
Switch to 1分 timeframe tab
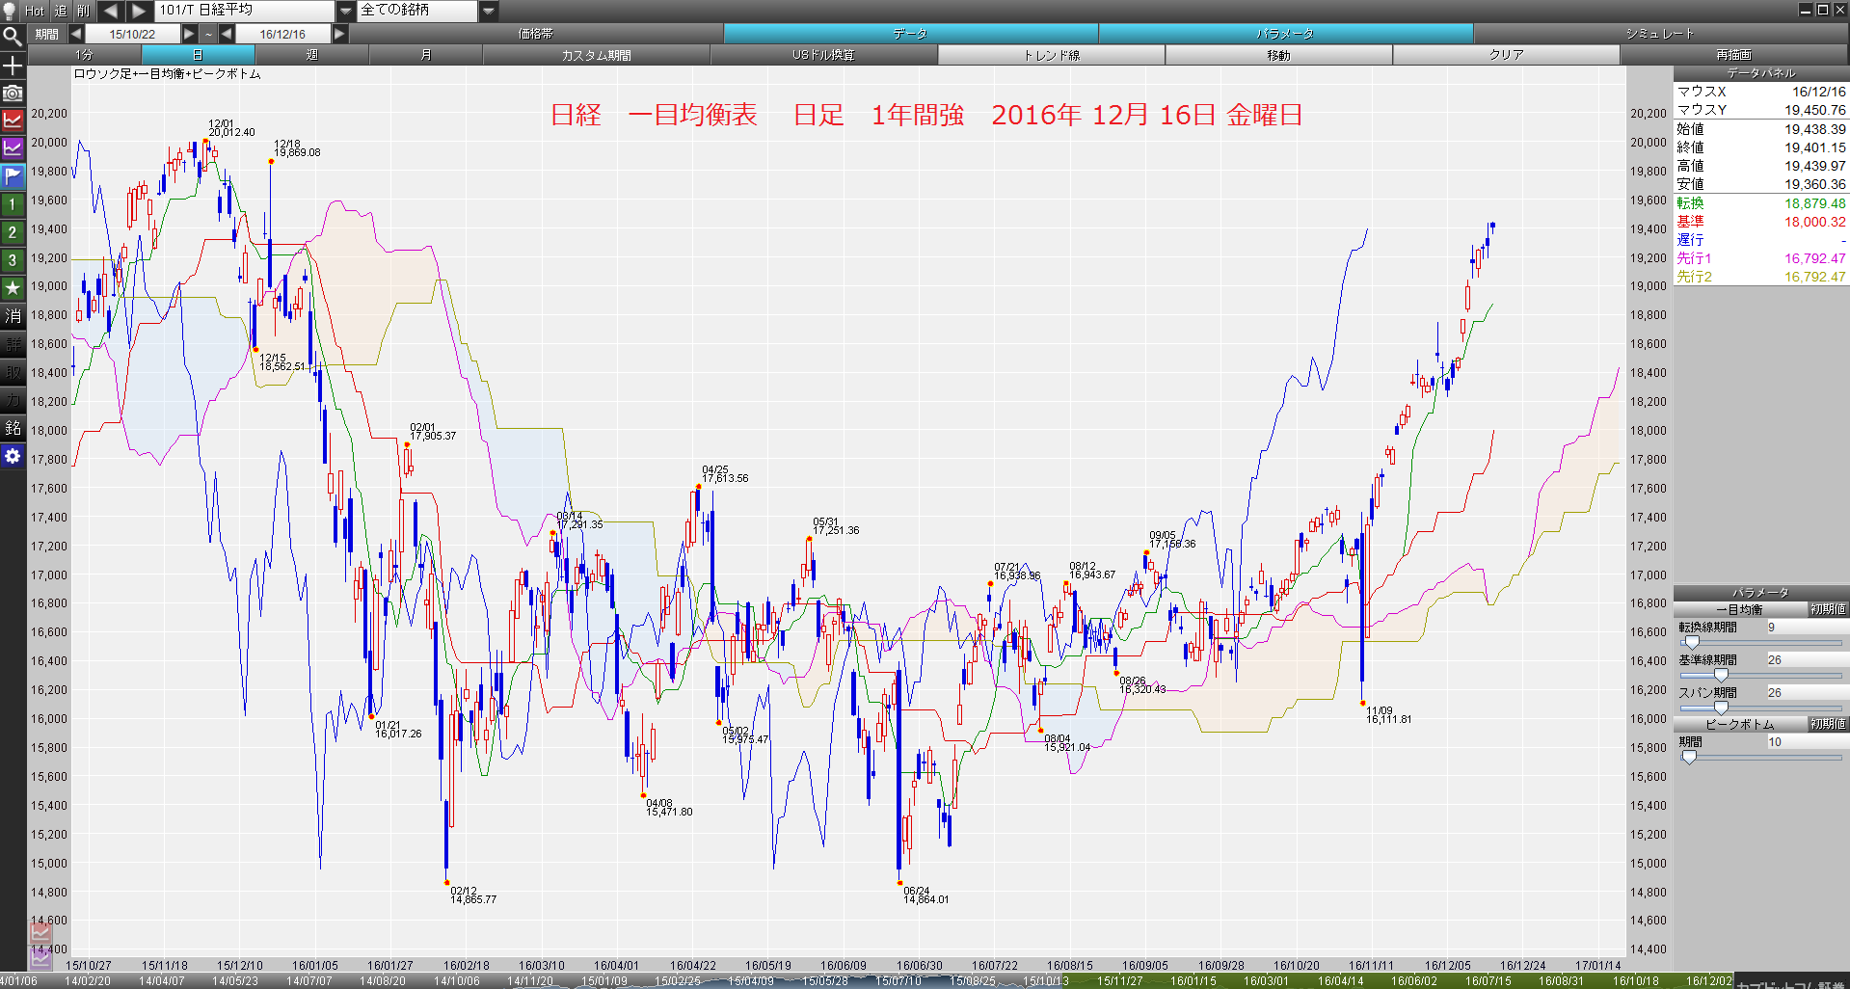(x=85, y=55)
